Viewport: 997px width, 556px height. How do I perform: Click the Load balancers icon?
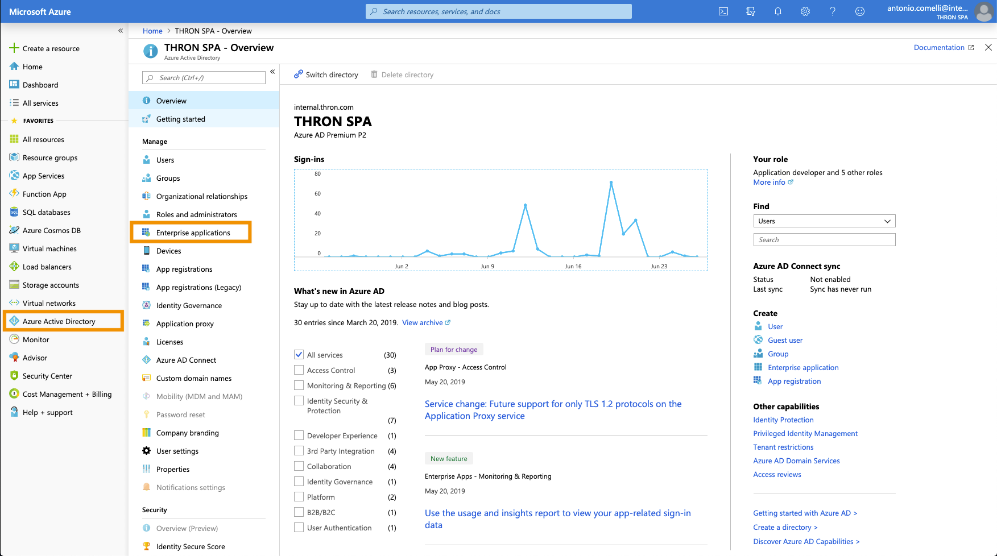14,267
